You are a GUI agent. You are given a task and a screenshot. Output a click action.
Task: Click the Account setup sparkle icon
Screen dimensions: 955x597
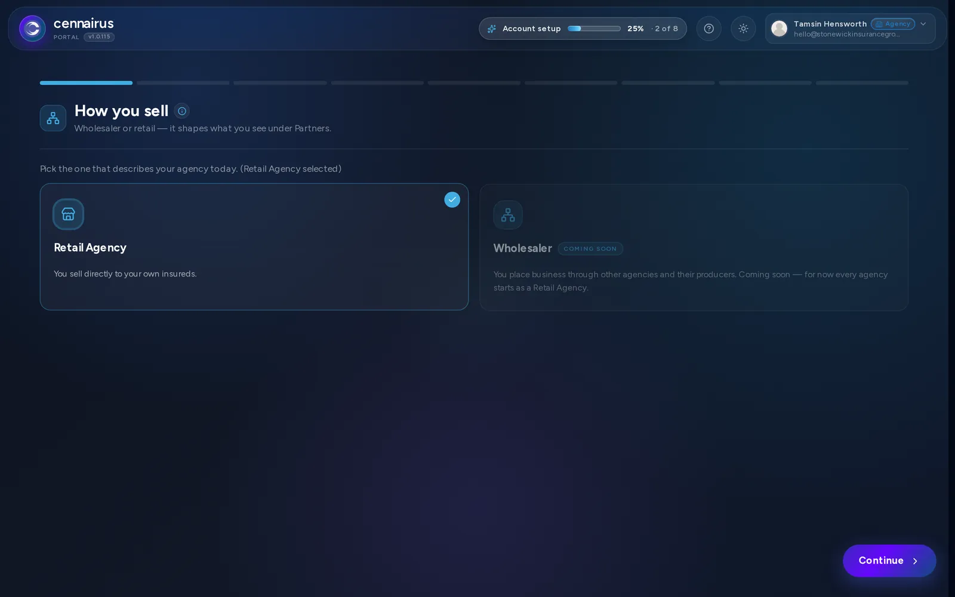point(492,29)
